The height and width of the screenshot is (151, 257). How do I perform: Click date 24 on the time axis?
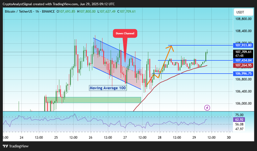[x=21, y=137]
